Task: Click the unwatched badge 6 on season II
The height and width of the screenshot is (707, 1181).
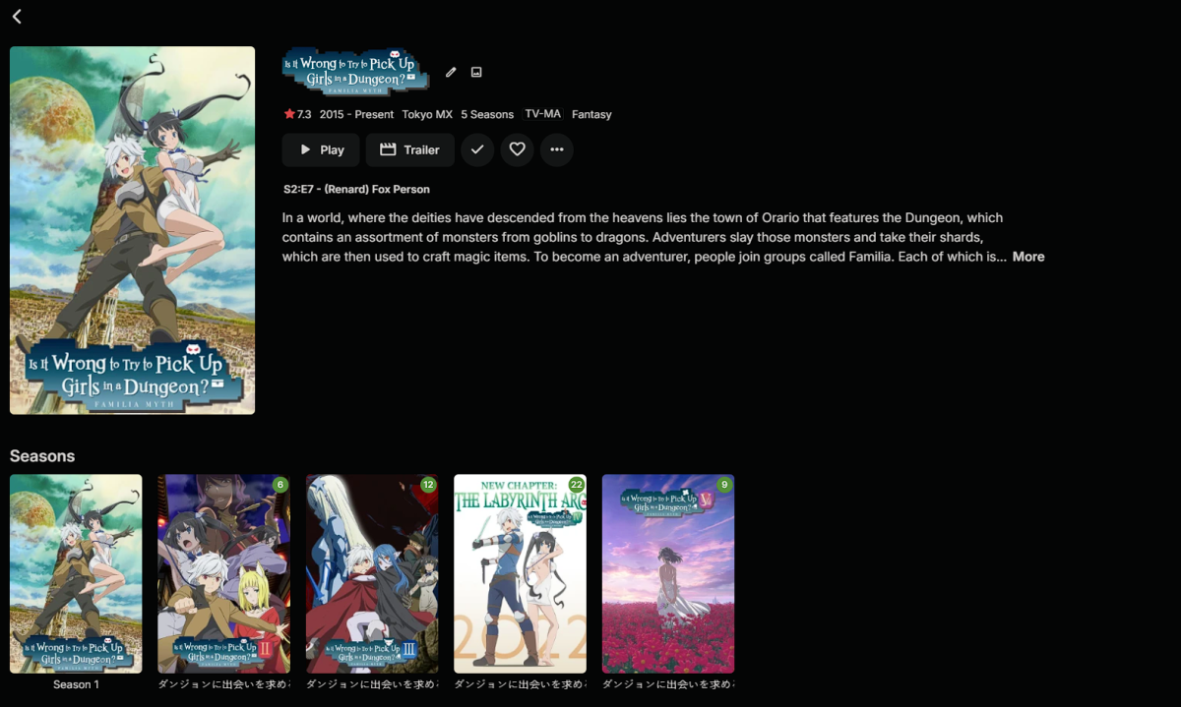Action: pyautogui.click(x=280, y=485)
